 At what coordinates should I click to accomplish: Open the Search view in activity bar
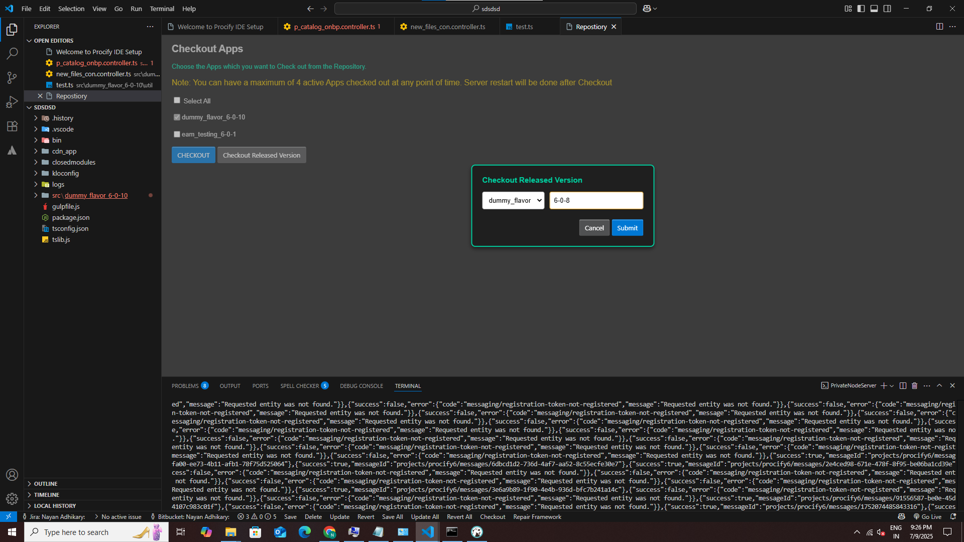[x=12, y=54]
